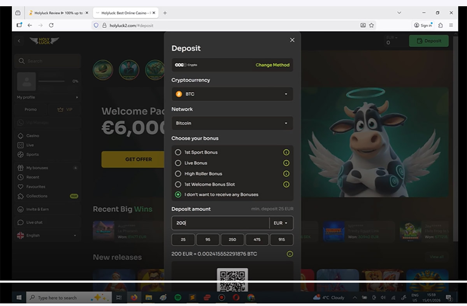Click info icon next to 1st Sport Bonus
Viewport: 467px width, 306px height.
tap(286, 152)
